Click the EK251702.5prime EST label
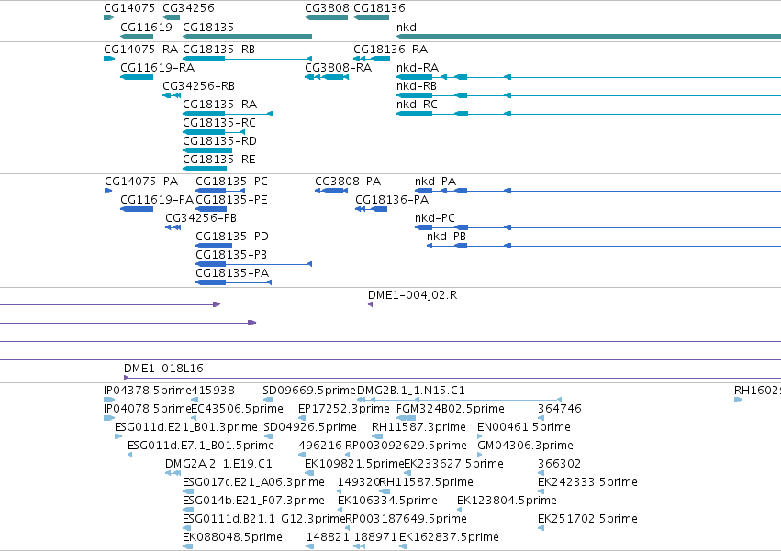 click(x=587, y=520)
